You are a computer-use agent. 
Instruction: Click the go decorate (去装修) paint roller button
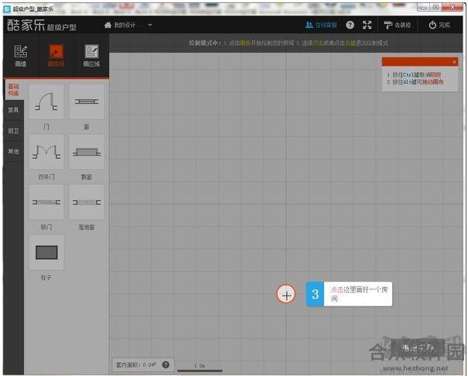(x=398, y=25)
